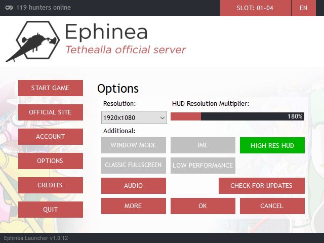Click the HUD Resolution Multiplier label
Screen dimensions: 324x243
point(211,103)
